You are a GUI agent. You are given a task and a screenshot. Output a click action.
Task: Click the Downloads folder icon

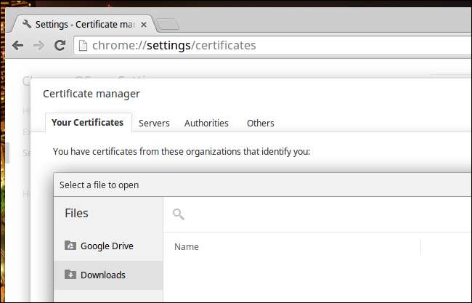(70, 275)
